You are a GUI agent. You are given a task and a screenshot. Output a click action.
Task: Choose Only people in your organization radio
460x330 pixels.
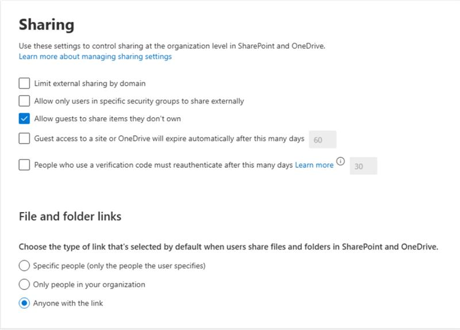pyautogui.click(x=24, y=284)
